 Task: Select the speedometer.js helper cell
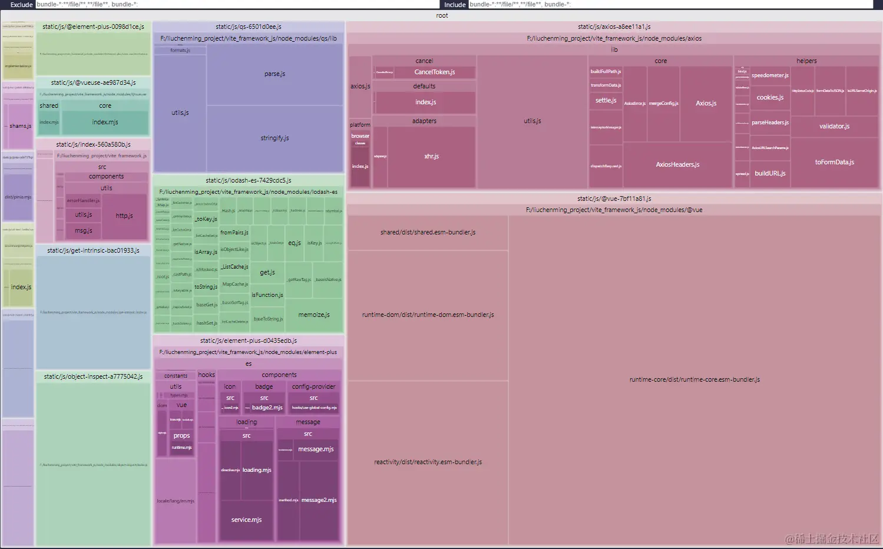(x=770, y=76)
